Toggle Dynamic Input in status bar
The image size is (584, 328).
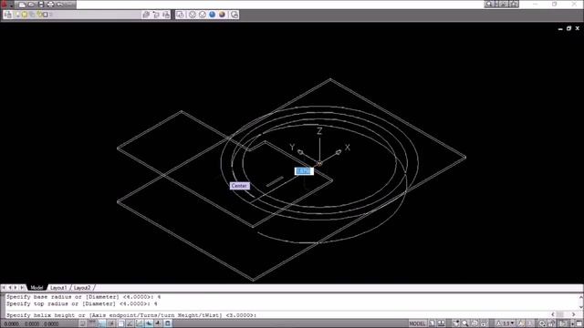tap(149, 323)
